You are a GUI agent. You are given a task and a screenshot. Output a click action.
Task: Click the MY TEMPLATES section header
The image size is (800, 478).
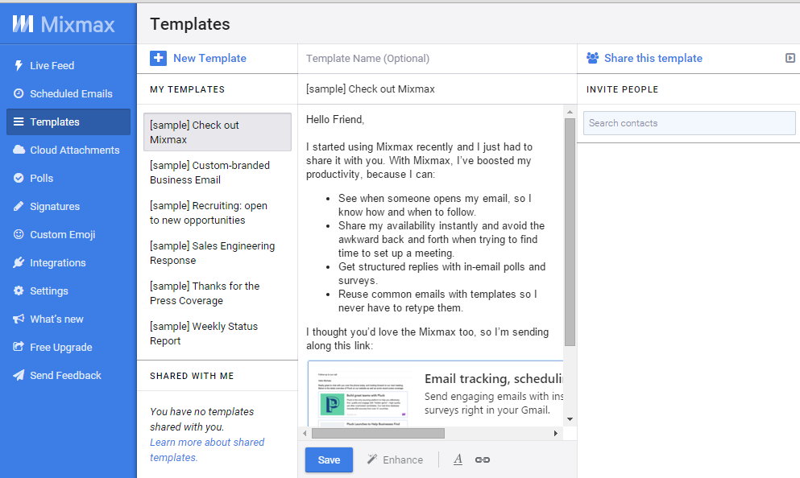[x=187, y=89]
